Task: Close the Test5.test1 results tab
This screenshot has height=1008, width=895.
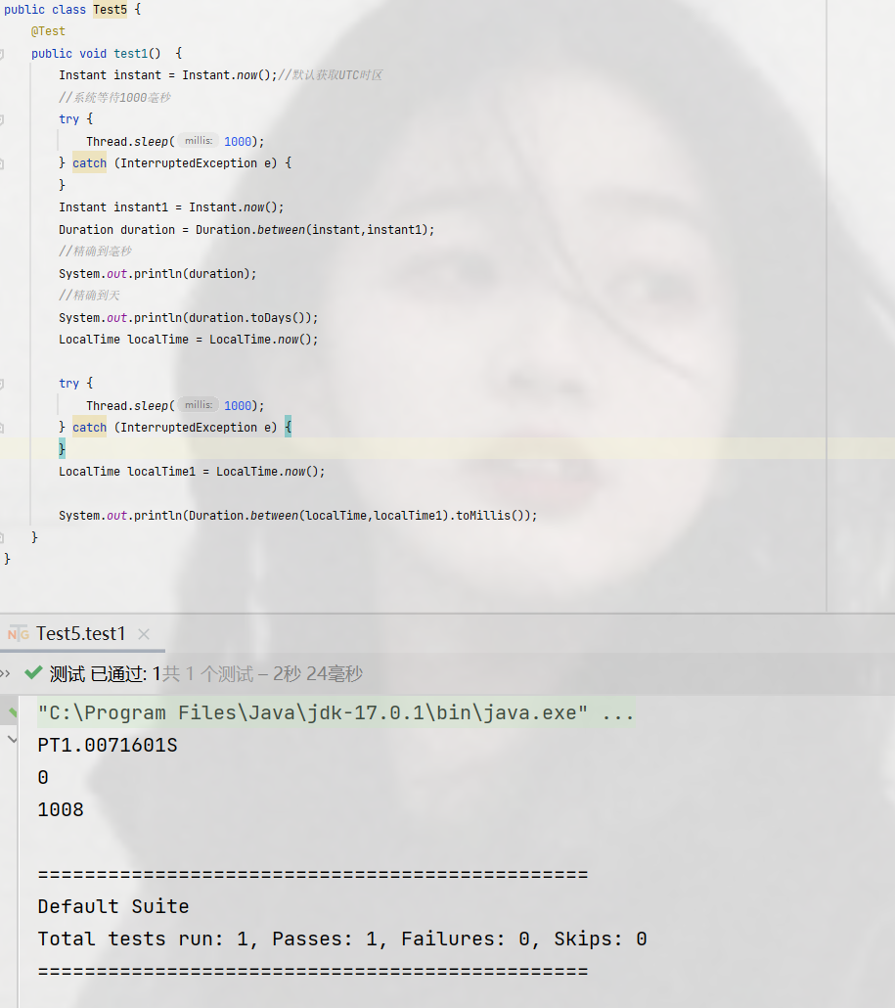Action: pos(143,633)
